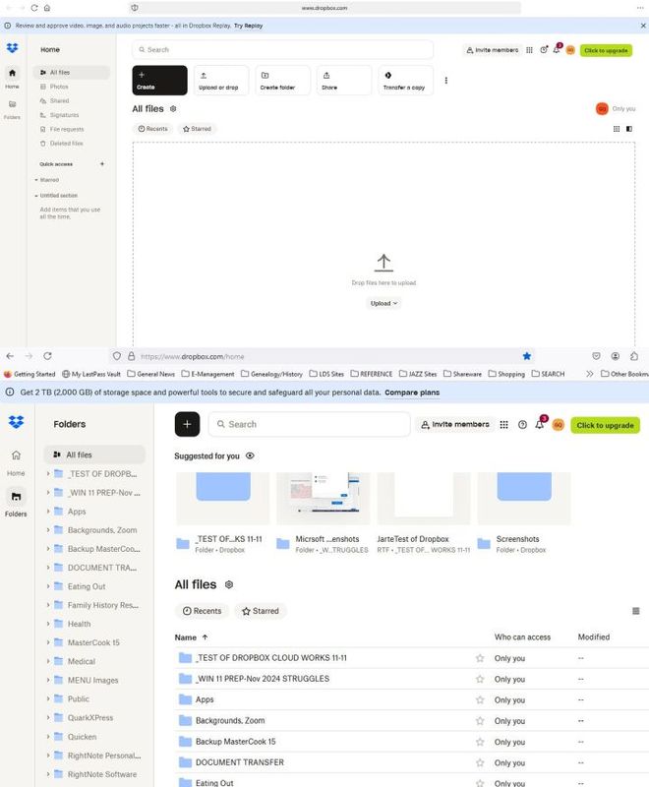Expand Health folder chevron in tree

[x=48, y=624]
